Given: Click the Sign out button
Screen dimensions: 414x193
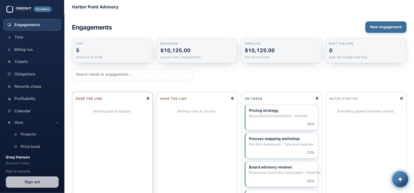Looking at the screenshot, I should [x=32, y=182].
